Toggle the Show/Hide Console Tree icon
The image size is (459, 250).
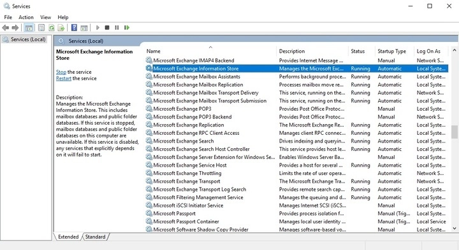tap(29, 28)
